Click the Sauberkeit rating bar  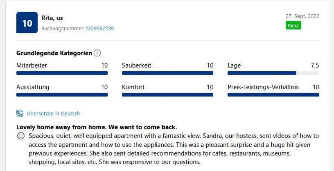tap(167, 73)
